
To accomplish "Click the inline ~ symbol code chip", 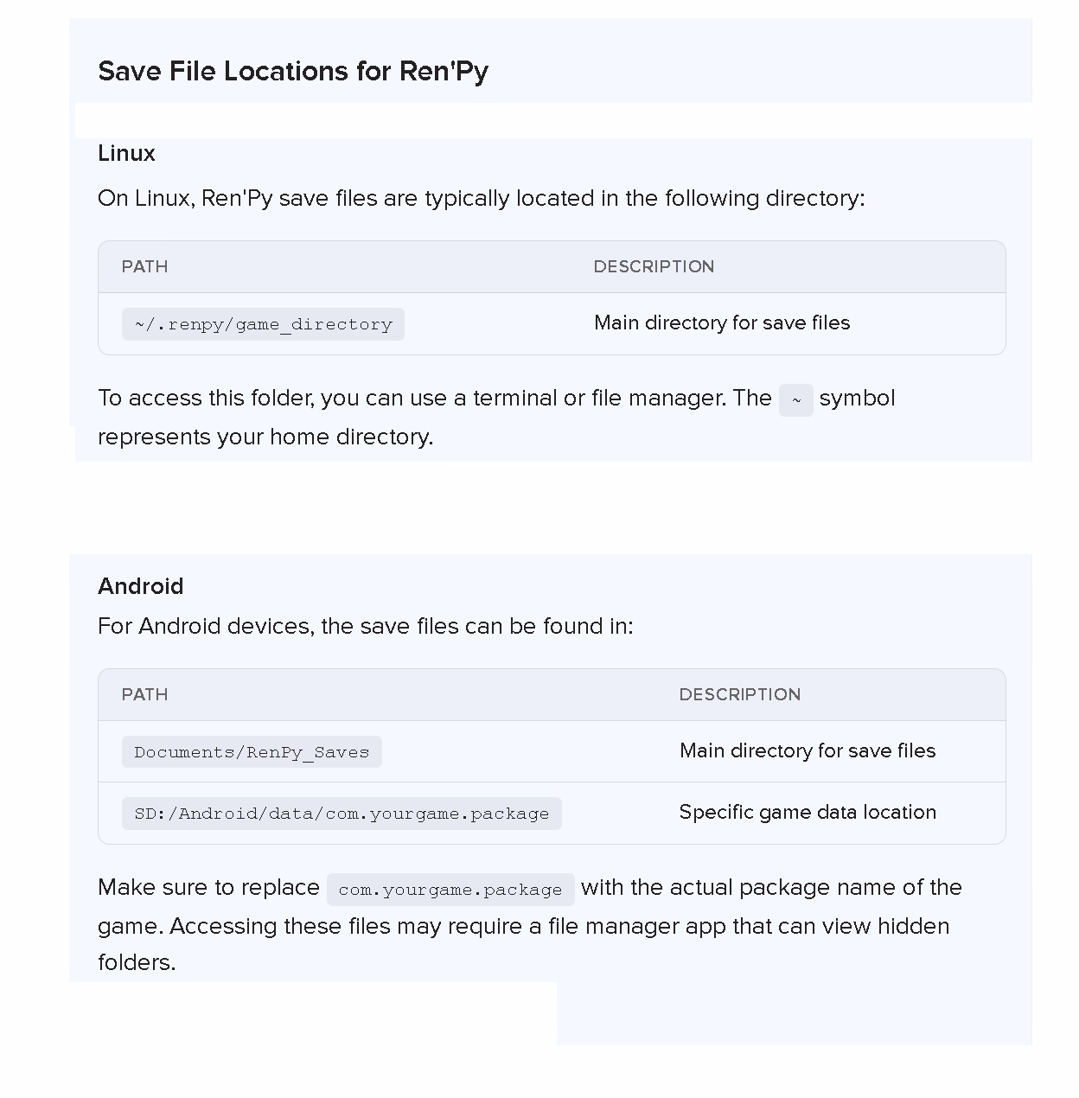I will pyautogui.click(x=795, y=400).
